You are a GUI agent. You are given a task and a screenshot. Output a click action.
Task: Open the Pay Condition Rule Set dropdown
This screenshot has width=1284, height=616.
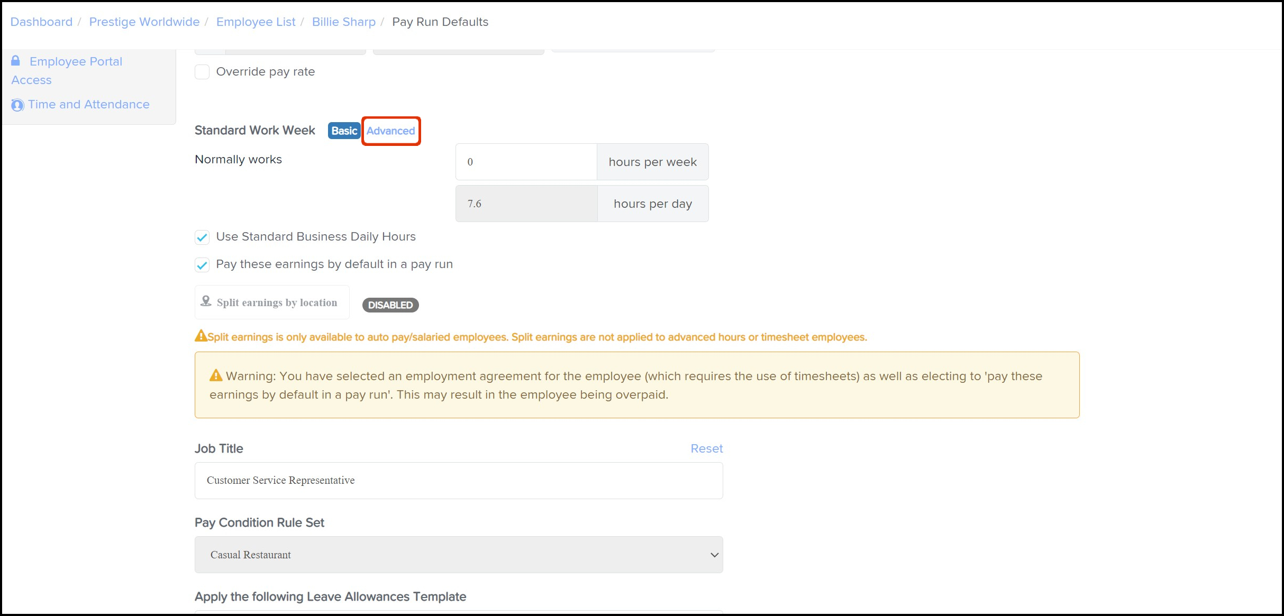[458, 555]
